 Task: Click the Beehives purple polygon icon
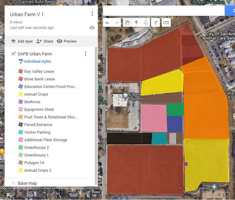point(21,102)
